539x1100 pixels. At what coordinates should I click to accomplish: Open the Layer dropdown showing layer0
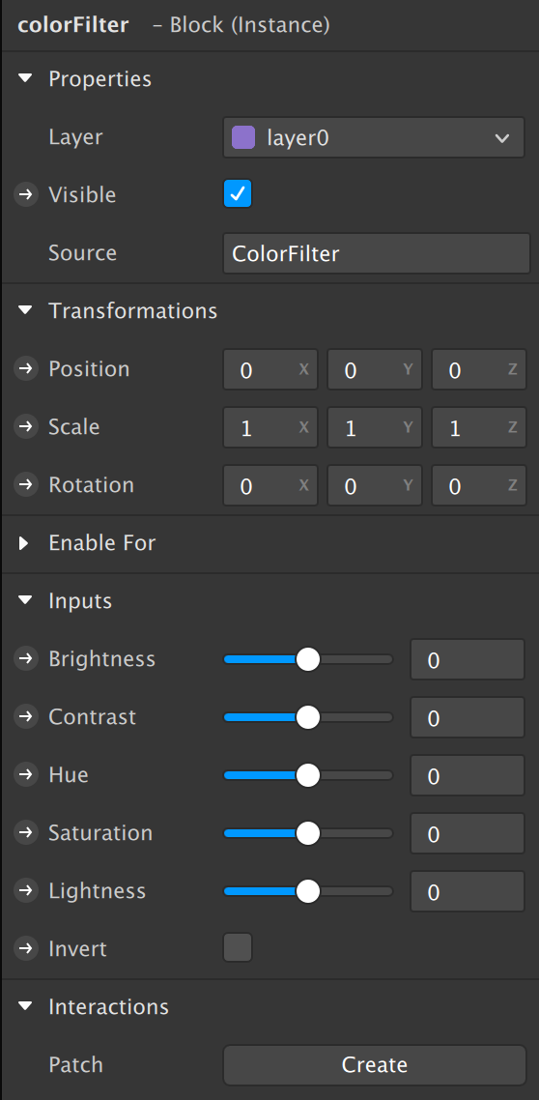tap(374, 137)
